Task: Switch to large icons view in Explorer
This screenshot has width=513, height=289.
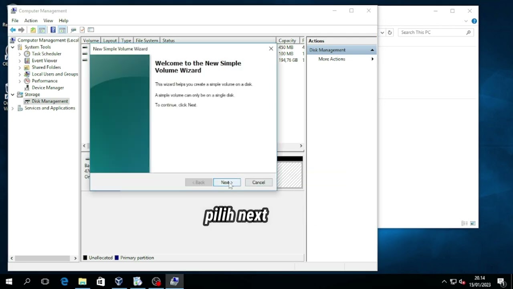Action: (473, 223)
